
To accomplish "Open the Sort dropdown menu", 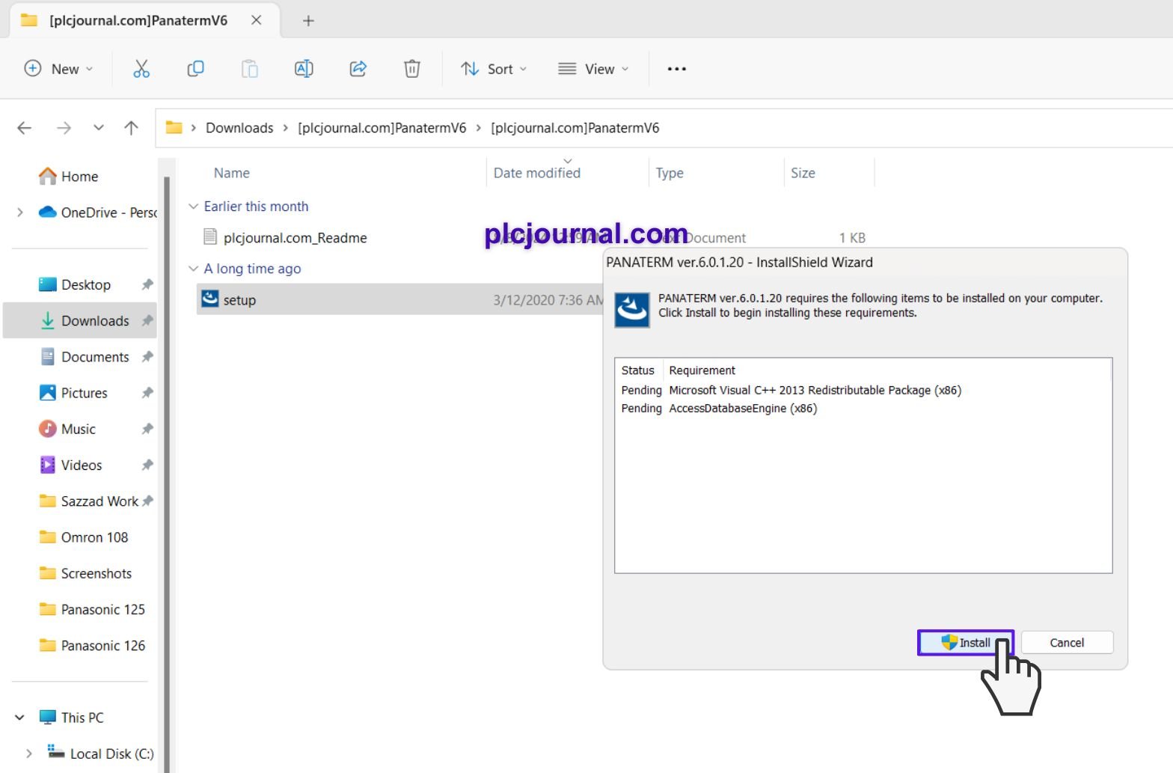I will point(494,69).
